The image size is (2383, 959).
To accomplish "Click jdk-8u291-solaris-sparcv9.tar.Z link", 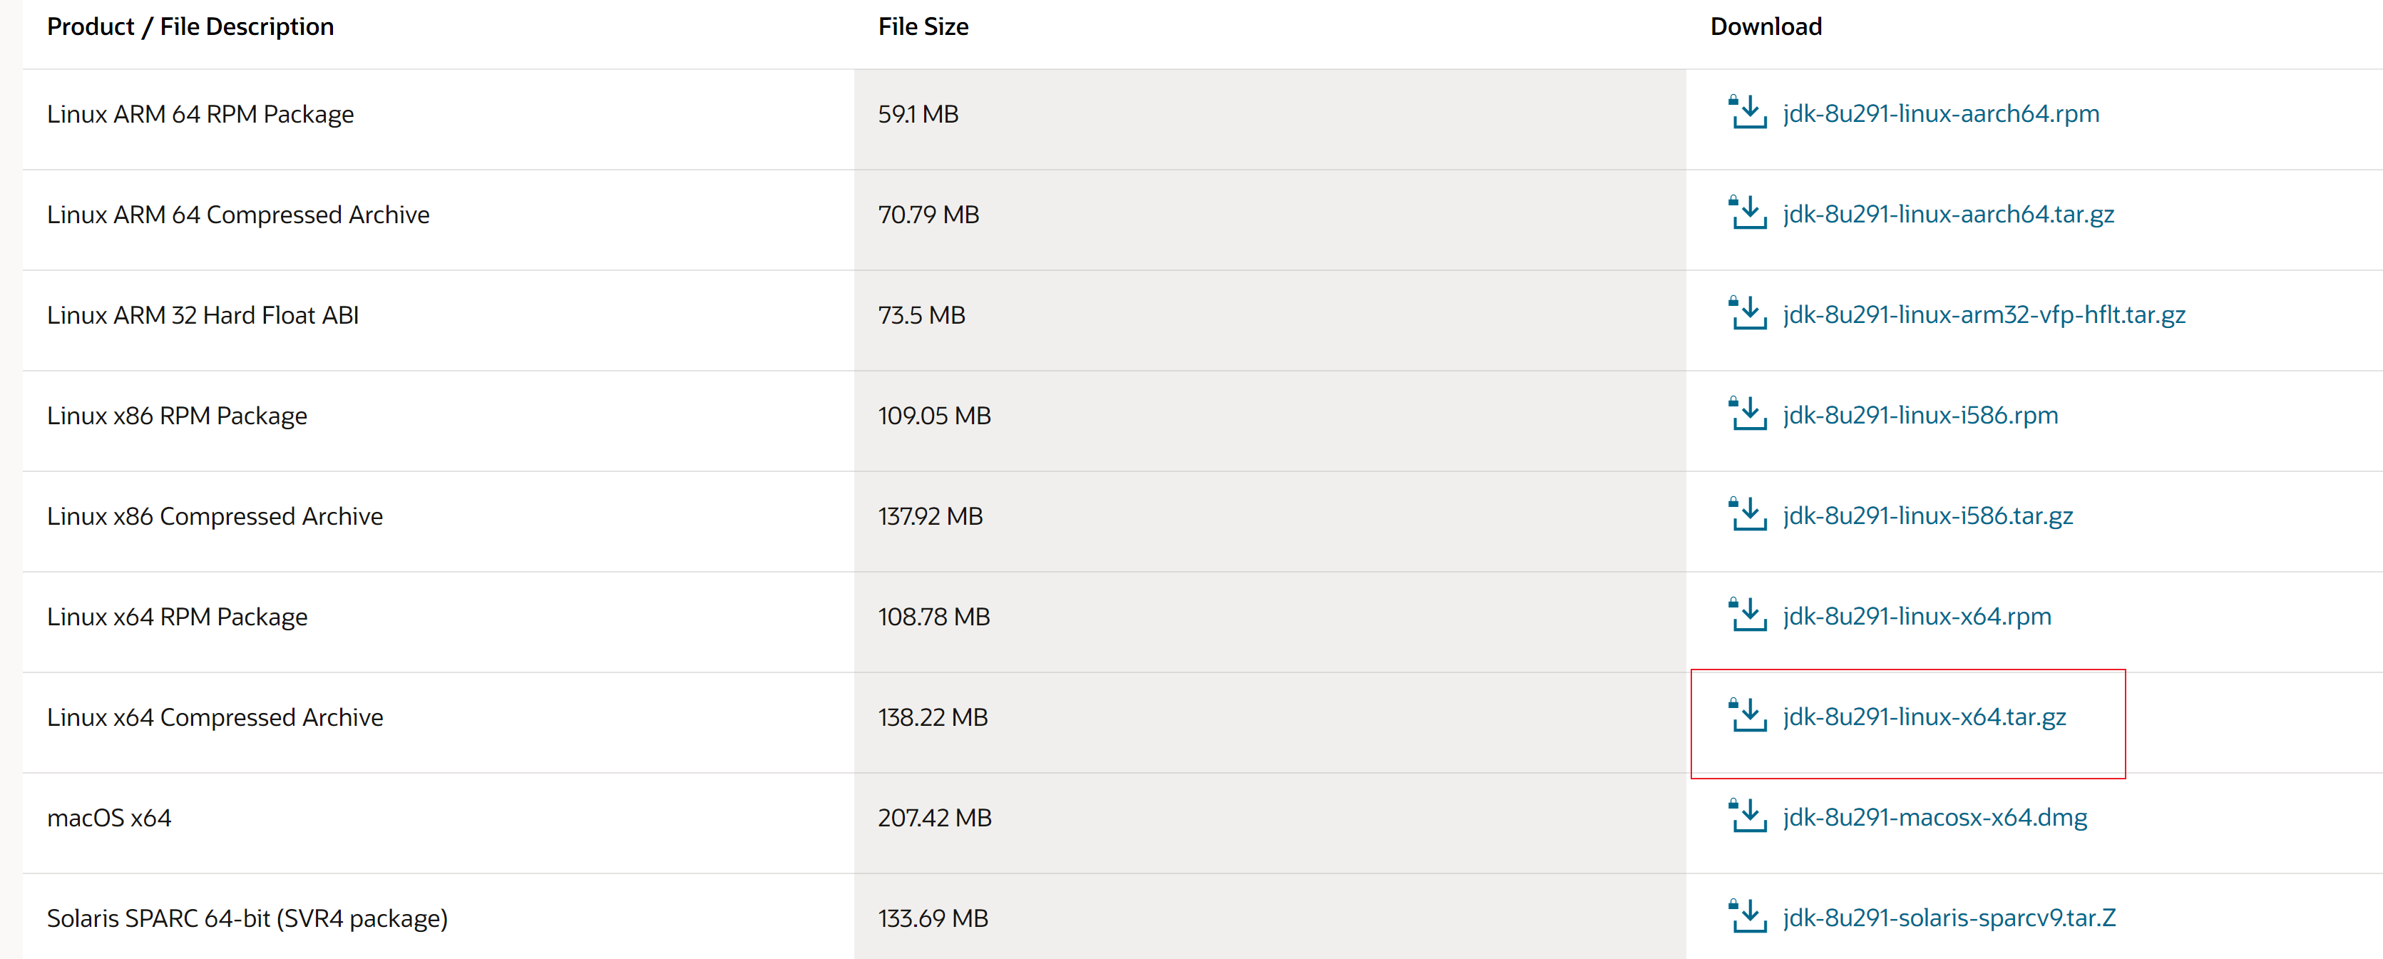I will 1948,918.
